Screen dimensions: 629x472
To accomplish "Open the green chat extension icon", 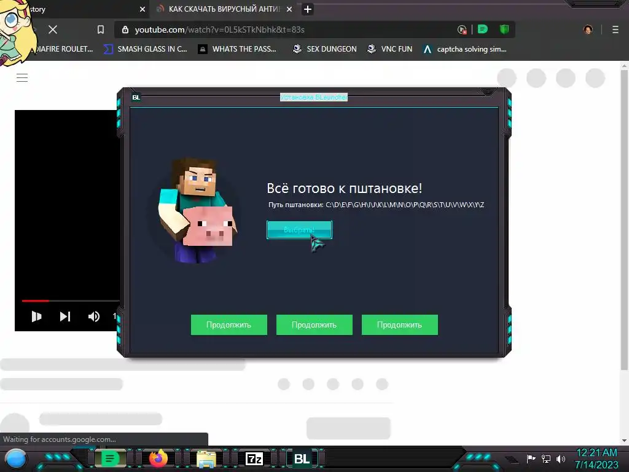I will [483, 29].
